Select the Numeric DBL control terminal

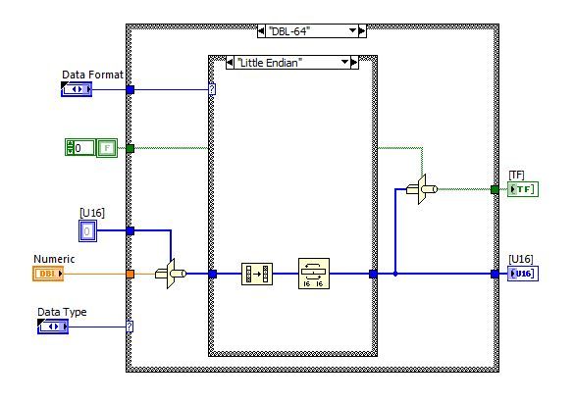(x=48, y=274)
